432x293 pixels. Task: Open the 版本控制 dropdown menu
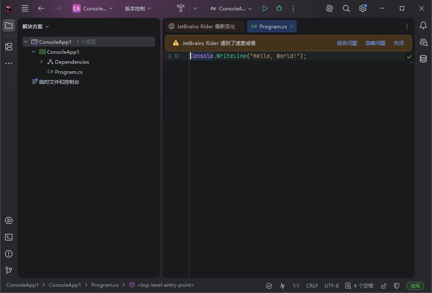pos(137,8)
